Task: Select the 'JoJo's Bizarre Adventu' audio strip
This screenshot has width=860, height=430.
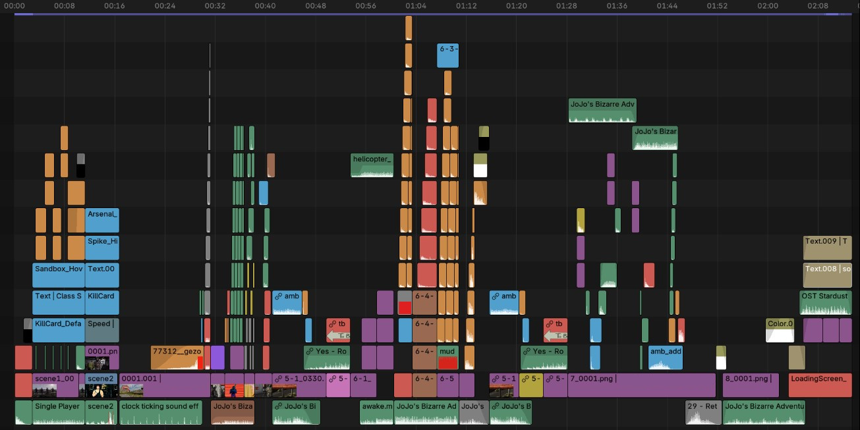Action: (764, 413)
